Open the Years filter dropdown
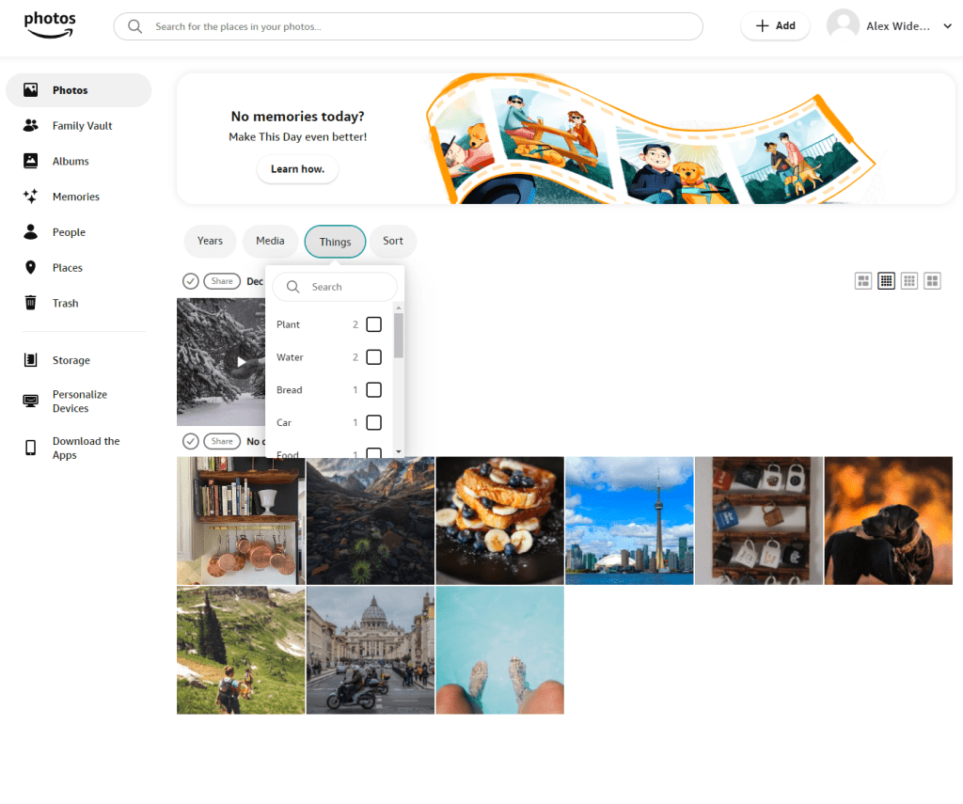This screenshot has width=963, height=804. (x=210, y=241)
